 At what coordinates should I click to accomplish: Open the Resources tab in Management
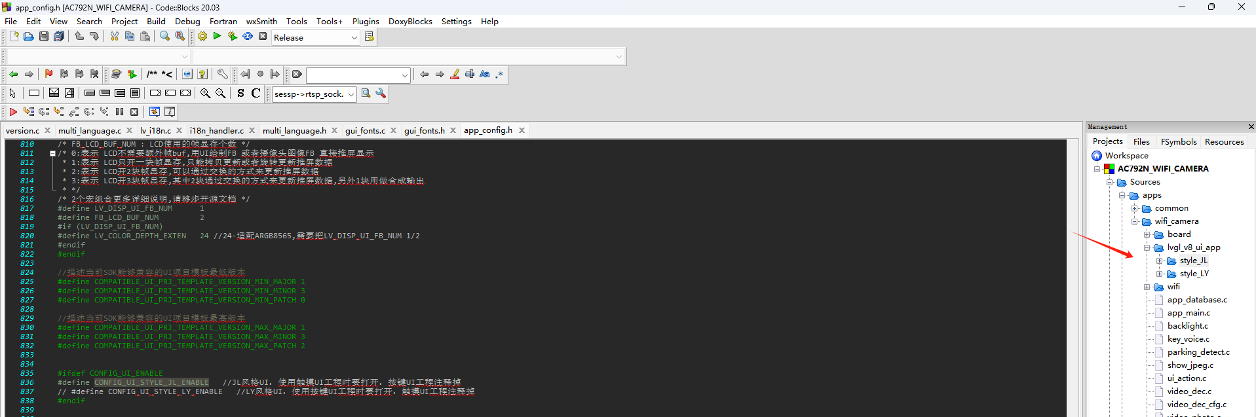click(1224, 141)
